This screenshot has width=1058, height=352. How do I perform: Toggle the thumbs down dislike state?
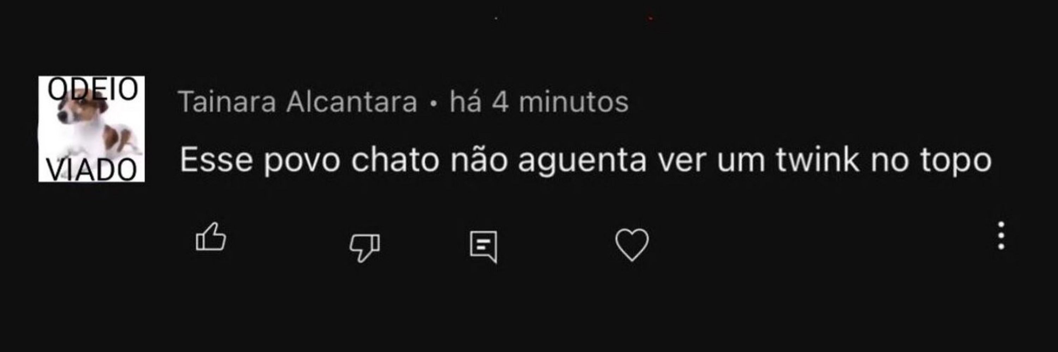point(364,247)
